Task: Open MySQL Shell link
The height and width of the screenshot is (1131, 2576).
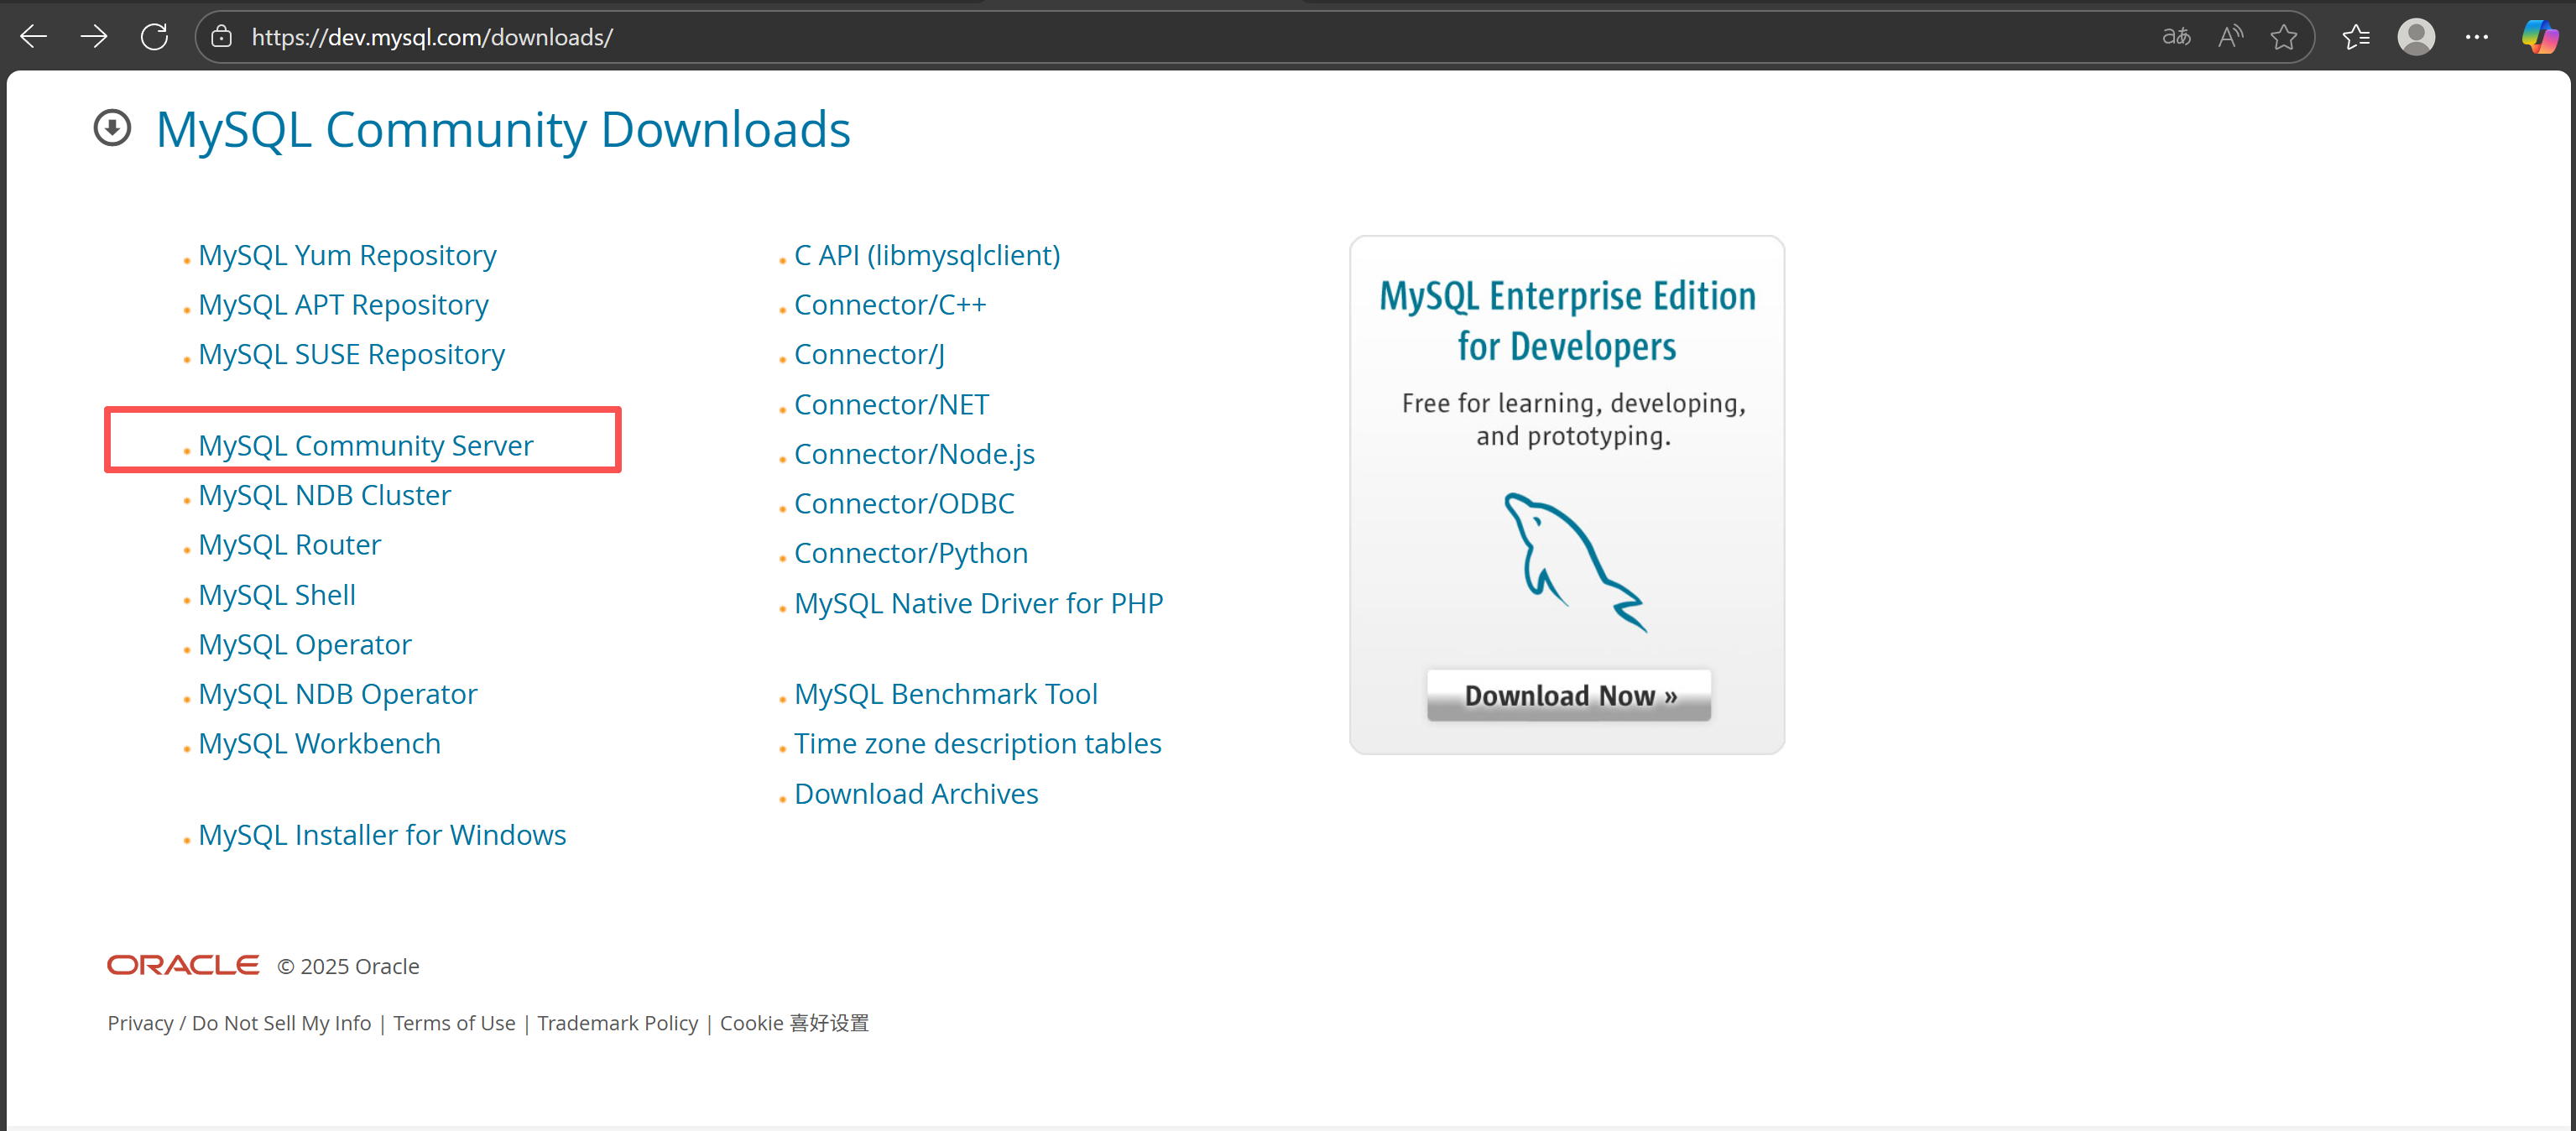Action: tap(276, 595)
